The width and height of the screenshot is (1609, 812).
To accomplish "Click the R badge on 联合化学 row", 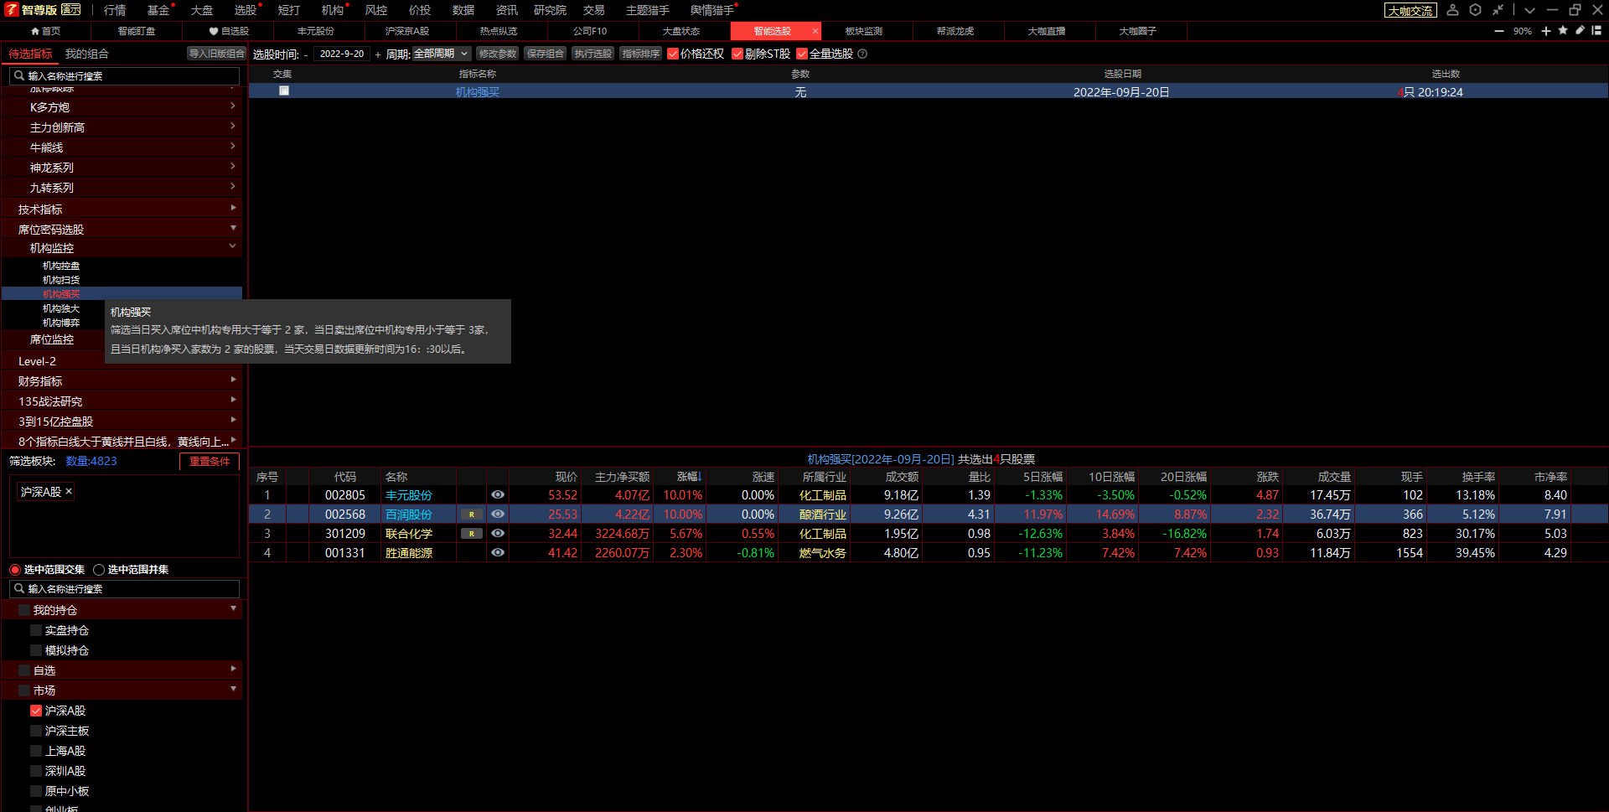I will tap(472, 534).
